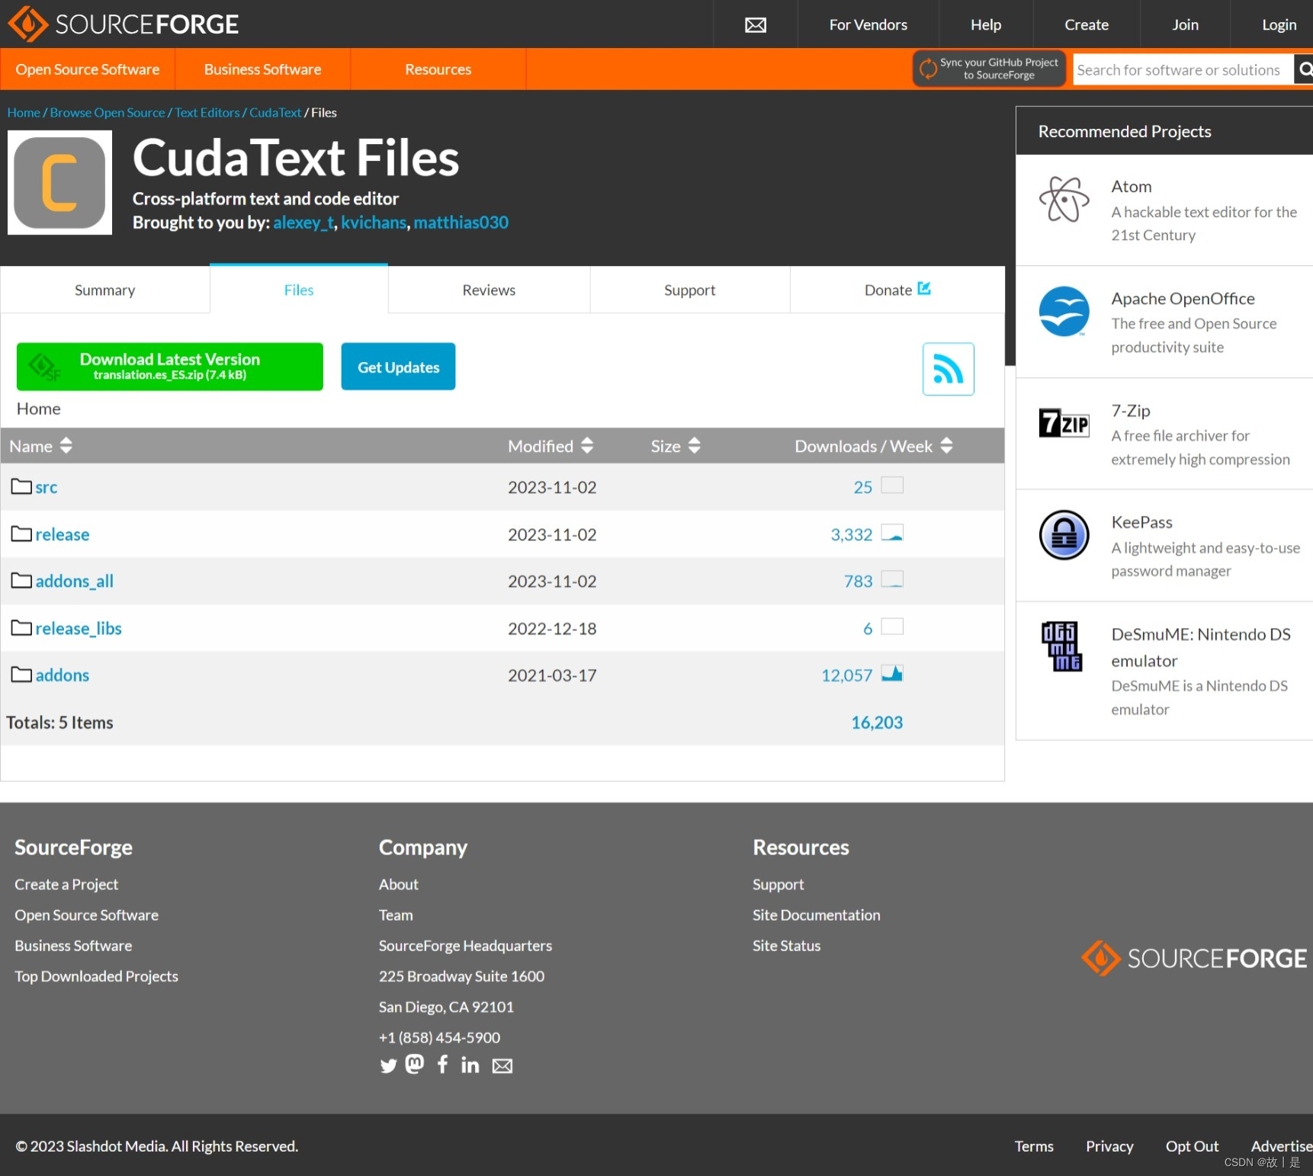Image resolution: width=1313 pixels, height=1176 pixels.
Task: Open Create a Project footer link
Action: tap(66, 884)
